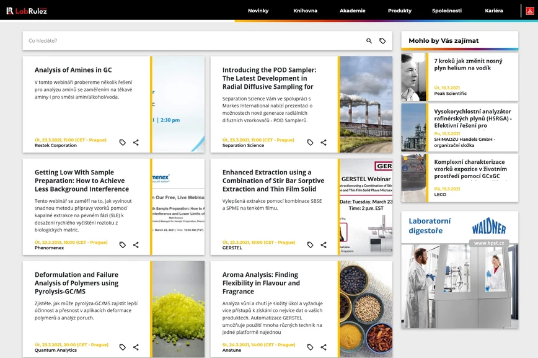
Task: Open tag filter icon in search bar
Action: [382, 41]
